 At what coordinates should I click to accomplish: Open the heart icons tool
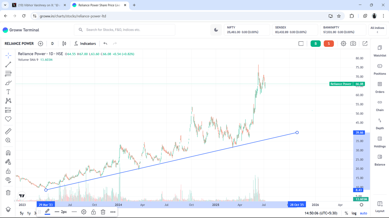pyautogui.click(x=8, y=119)
